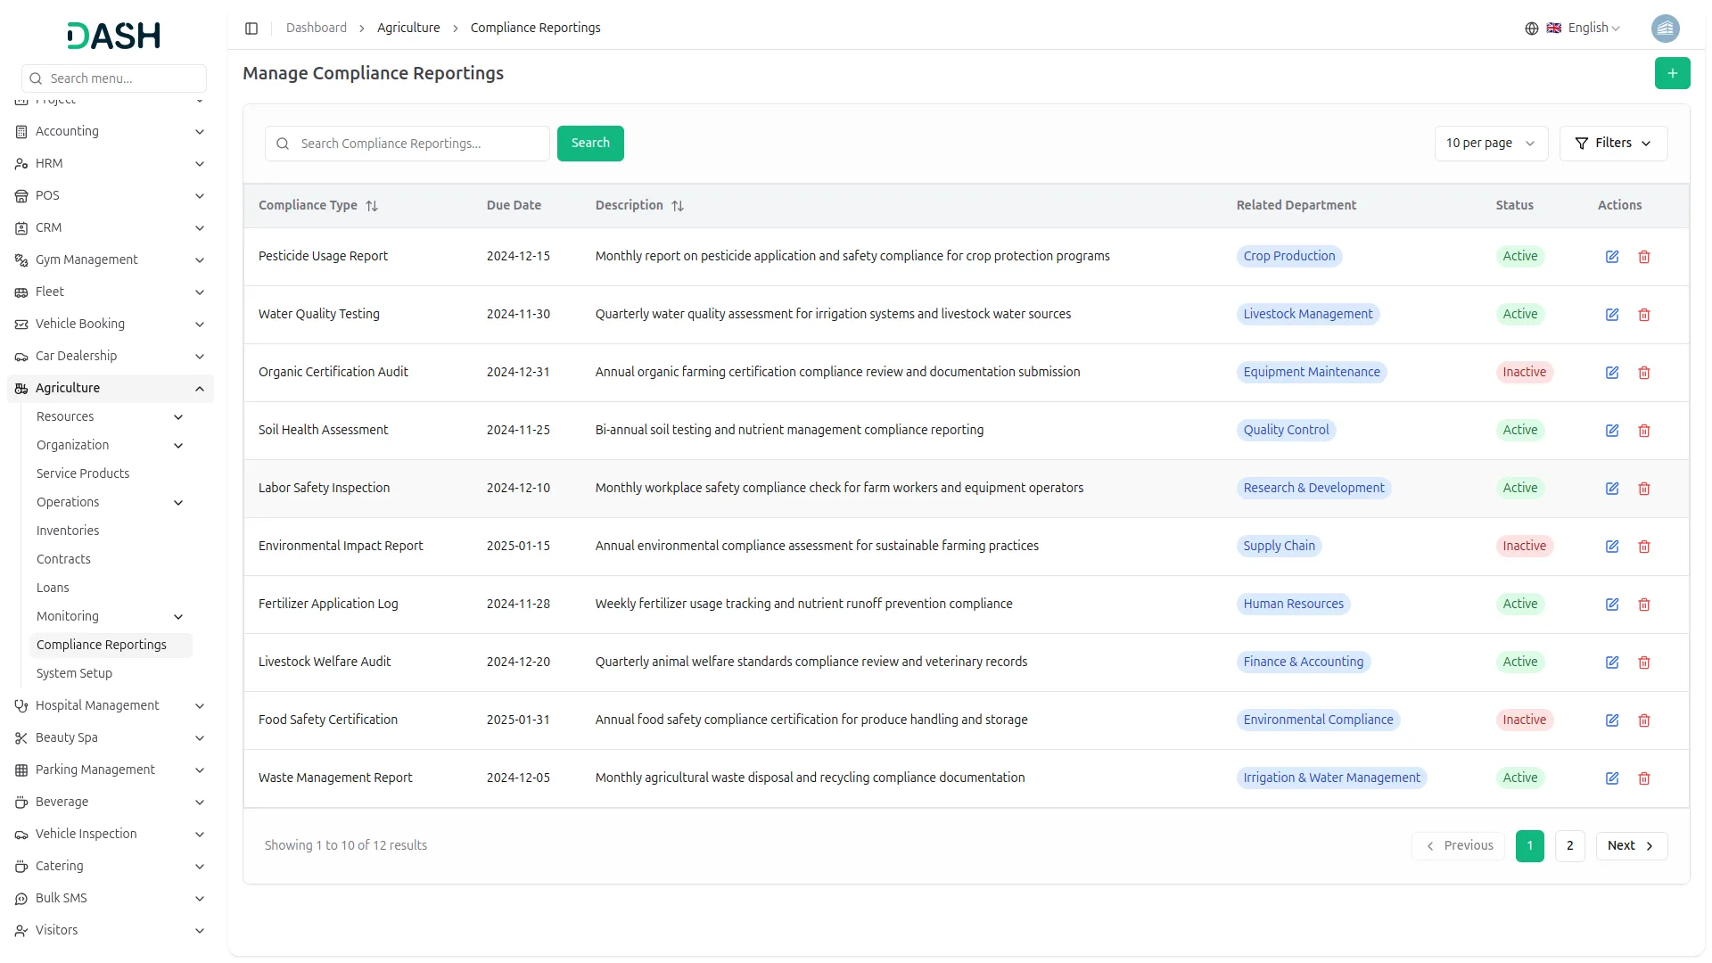The image size is (1712, 963).
Task: Go to System Setup menu item
Action: click(74, 673)
